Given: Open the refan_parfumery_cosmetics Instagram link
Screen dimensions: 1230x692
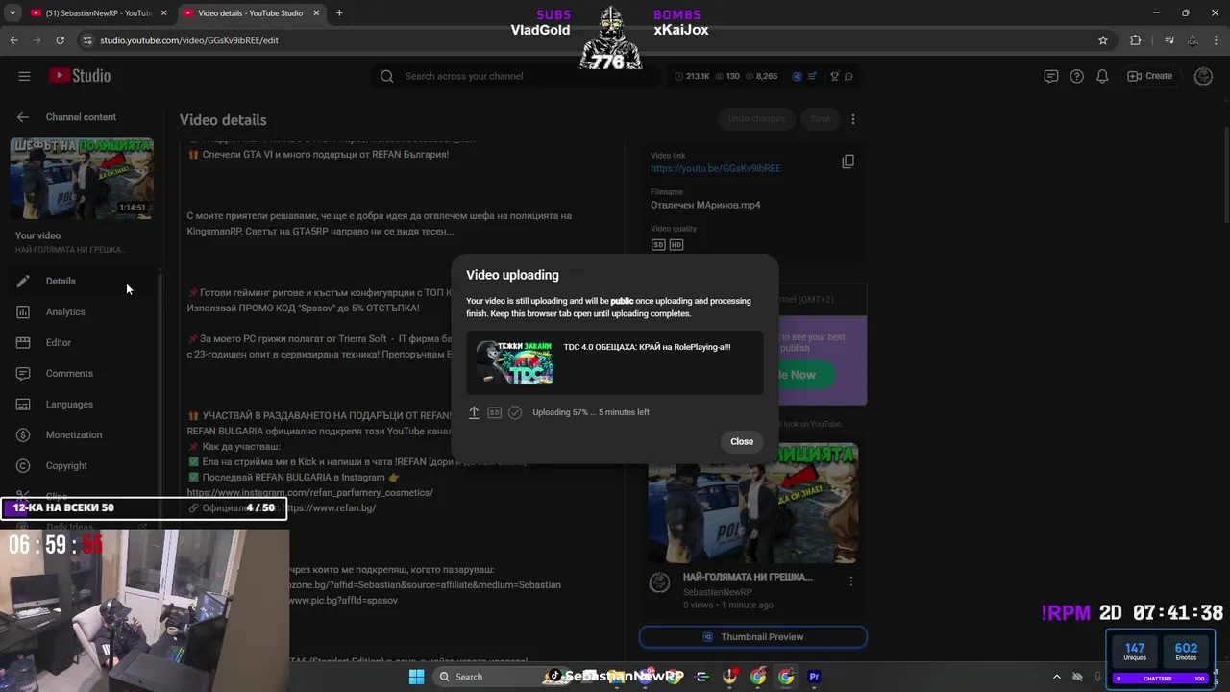Looking at the screenshot, I should [310, 492].
